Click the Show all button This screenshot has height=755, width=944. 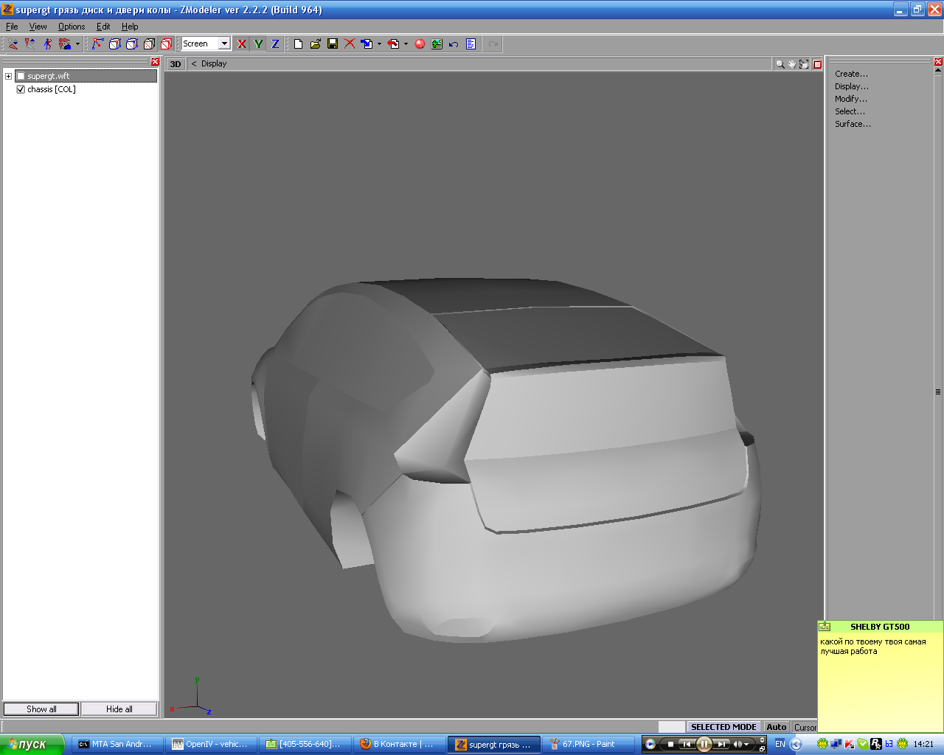point(41,709)
